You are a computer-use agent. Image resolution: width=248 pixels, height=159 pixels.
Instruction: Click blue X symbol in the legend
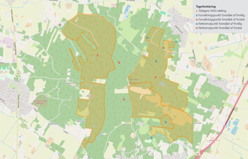click(197, 15)
